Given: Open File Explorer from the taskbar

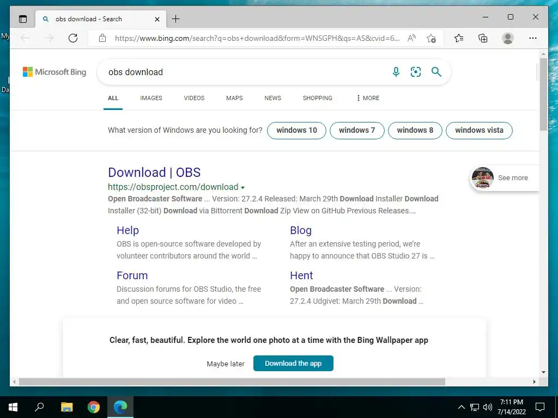Looking at the screenshot, I should coord(66,407).
